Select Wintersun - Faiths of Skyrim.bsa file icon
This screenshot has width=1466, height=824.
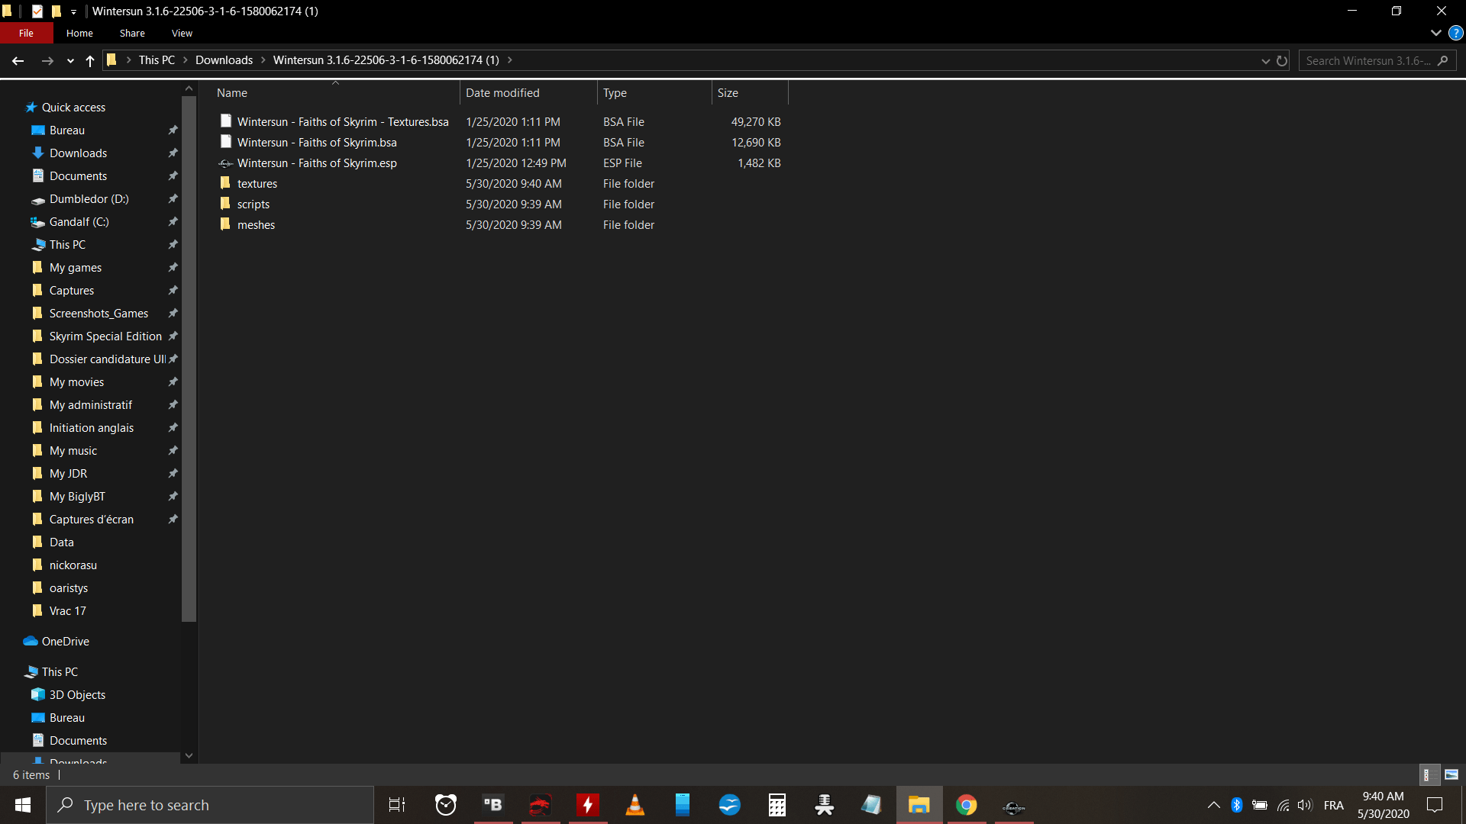click(x=225, y=142)
